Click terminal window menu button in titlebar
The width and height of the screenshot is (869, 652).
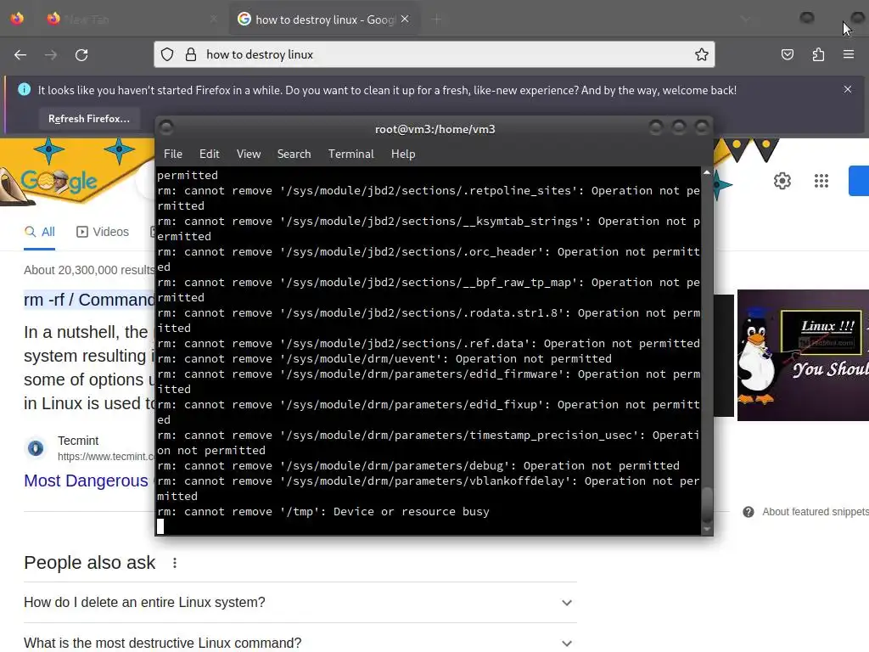click(x=165, y=128)
